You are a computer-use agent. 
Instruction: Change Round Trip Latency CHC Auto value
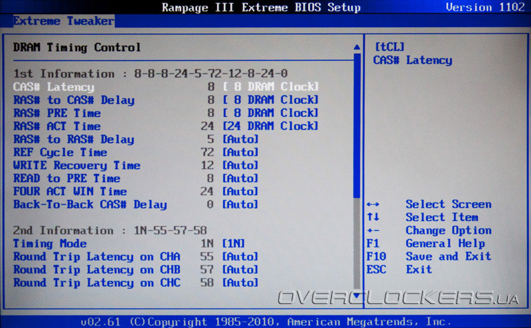click(x=240, y=283)
